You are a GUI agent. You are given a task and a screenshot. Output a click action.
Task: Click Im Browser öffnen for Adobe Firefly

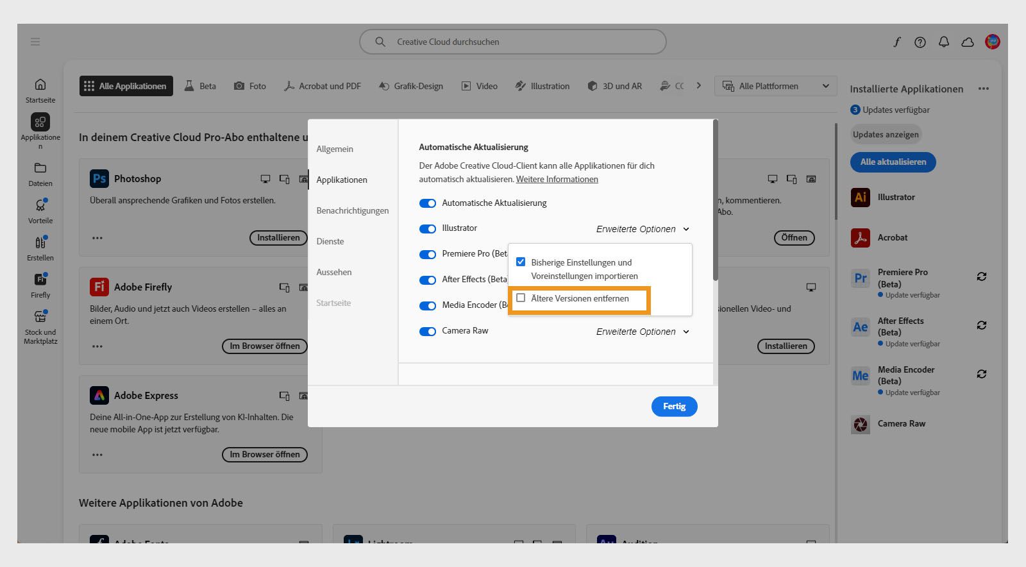[x=265, y=346]
